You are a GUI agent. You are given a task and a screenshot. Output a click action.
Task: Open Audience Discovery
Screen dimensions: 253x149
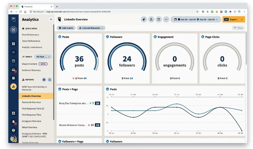(31, 70)
